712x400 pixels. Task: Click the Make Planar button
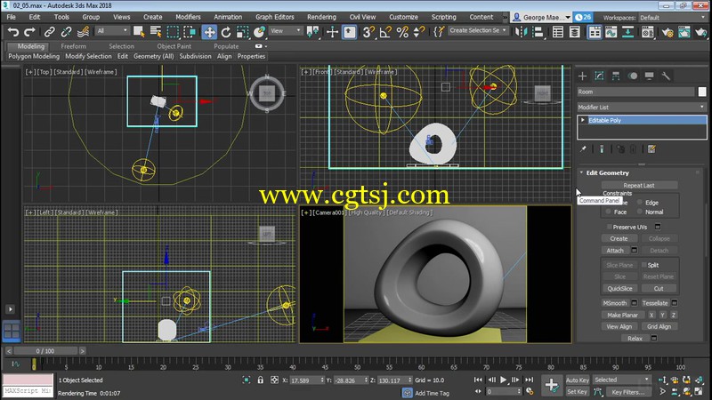pos(622,315)
